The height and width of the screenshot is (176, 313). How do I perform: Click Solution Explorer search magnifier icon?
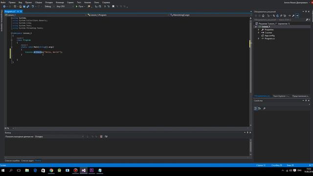pyautogui.click(x=307, y=20)
